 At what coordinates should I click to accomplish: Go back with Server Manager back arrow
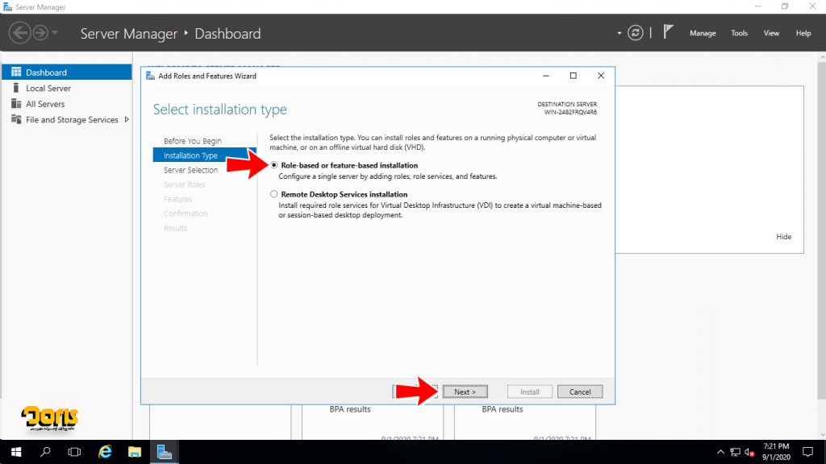point(20,32)
